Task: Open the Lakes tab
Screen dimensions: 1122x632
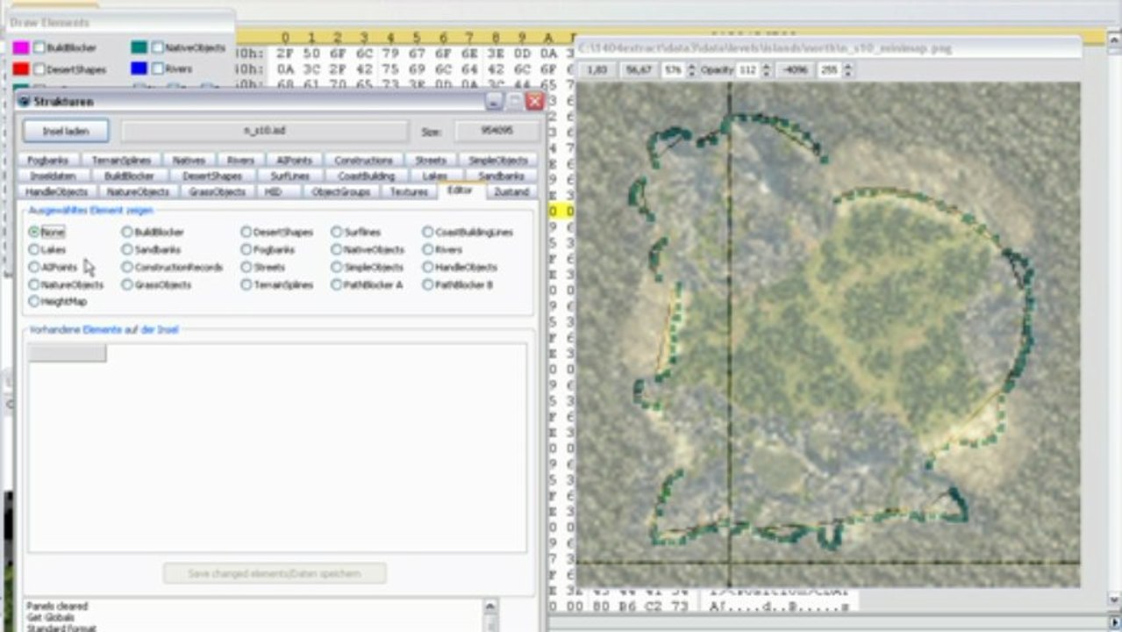Action: [x=434, y=176]
